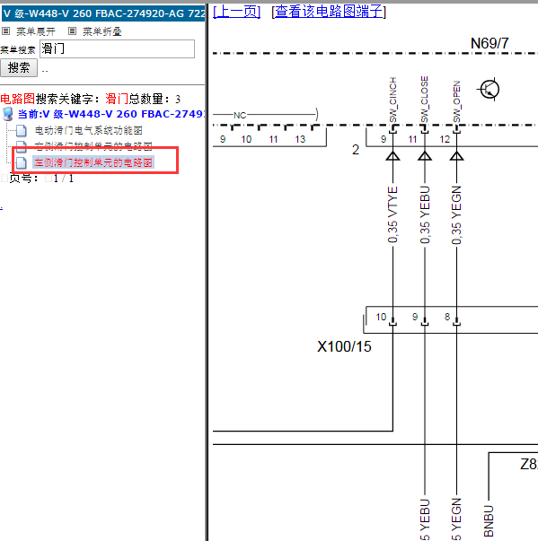
Task: Click document icon next to 电动滑门电气系统功能图
Action: [22, 130]
